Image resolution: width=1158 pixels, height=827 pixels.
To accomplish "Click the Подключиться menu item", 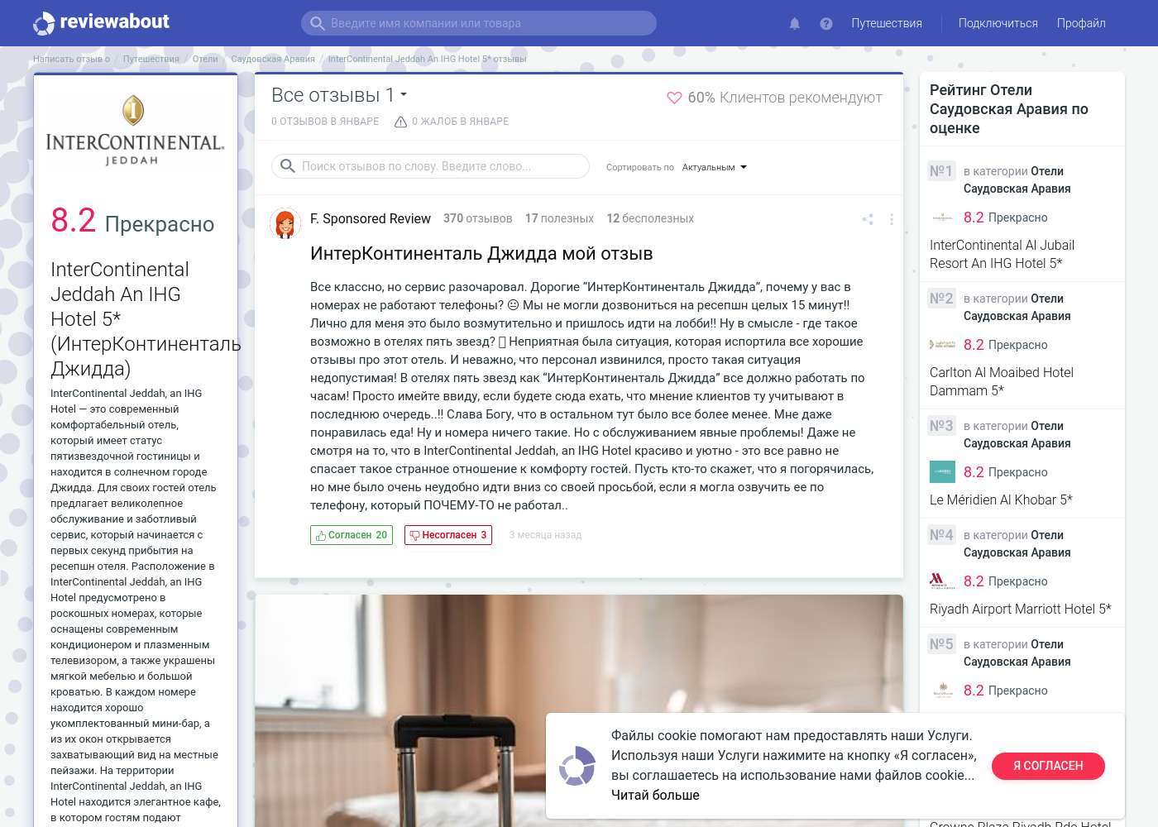I will [x=998, y=23].
